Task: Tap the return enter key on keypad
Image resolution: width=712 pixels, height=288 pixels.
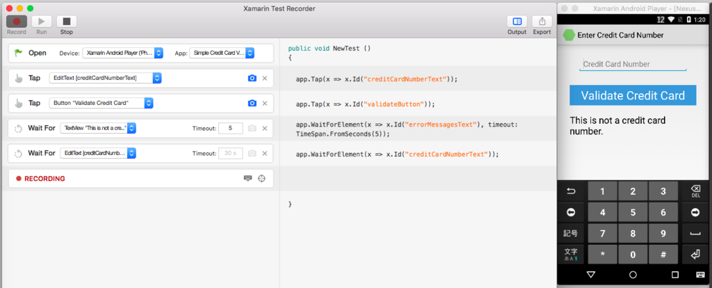Action: [x=695, y=255]
